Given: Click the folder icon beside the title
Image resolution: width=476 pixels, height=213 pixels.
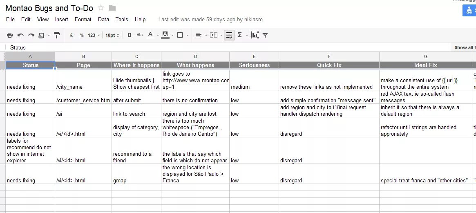Looking at the screenshot, I should (112, 8).
